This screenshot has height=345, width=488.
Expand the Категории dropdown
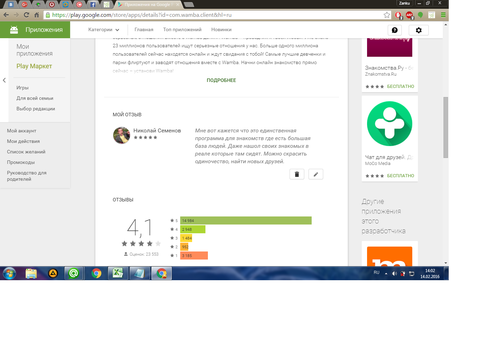[104, 30]
